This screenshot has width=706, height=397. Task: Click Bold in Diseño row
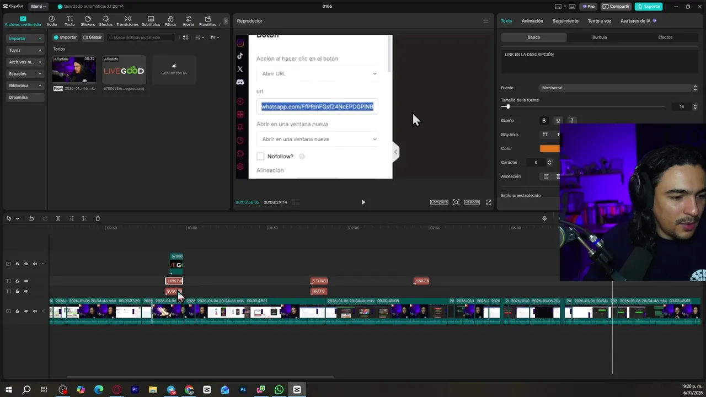click(x=544, y=121)
